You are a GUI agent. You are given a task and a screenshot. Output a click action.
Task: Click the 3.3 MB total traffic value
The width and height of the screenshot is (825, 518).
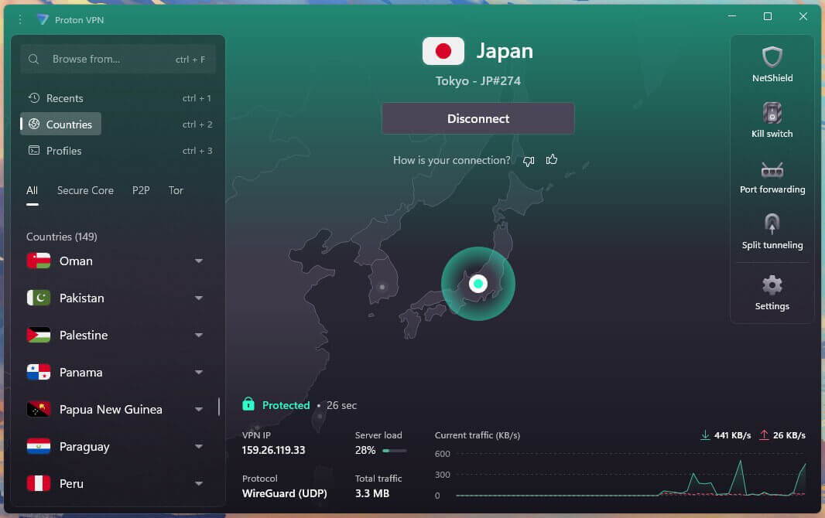coord(372,493)
